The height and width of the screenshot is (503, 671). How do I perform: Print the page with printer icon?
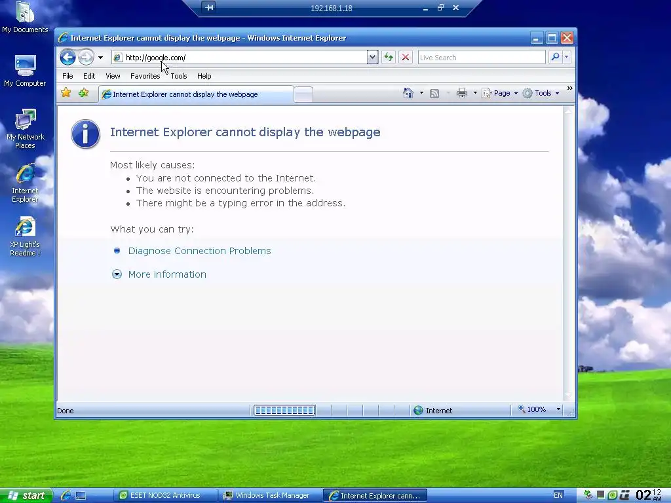click(x=462, y=93)
